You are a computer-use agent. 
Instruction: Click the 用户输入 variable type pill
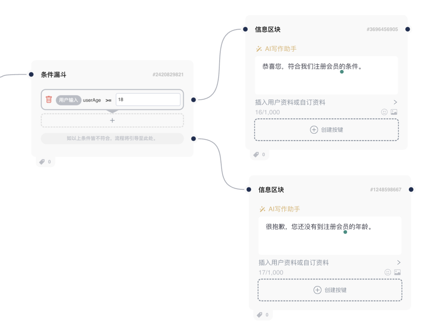coord(69,100)
